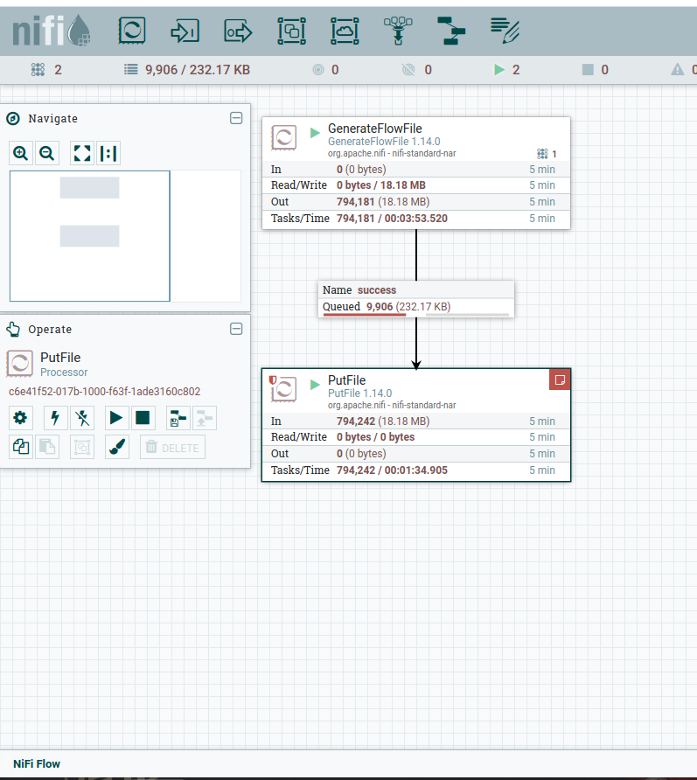Click GenerateFlowFile Read/Write row
697x780 pixels.
coord(416,185)
